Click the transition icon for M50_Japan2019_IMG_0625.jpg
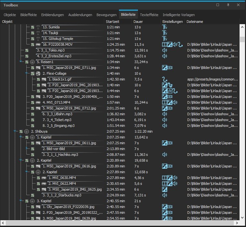 (164, 189)
